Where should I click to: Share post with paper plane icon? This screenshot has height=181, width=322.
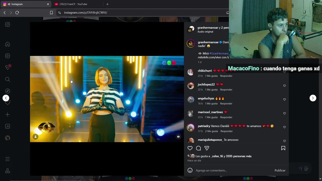click(x=207, y=148)
